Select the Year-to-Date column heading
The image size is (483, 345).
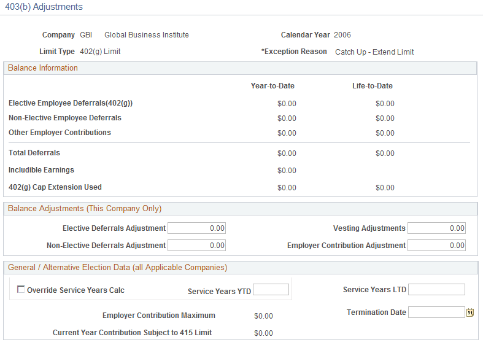click(272, 86)
